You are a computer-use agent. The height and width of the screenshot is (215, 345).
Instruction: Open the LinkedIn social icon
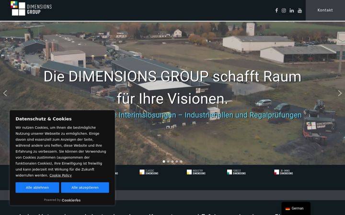(x=291, y=11)
